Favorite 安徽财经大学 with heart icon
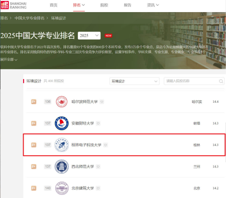This screenshot has width=226, height=198. click(x=98, y=124)
